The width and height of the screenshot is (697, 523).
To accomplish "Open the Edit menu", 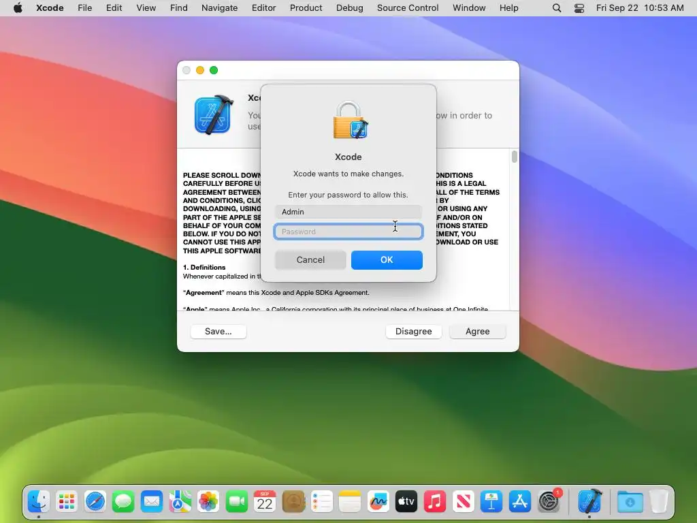I will 114,8.
